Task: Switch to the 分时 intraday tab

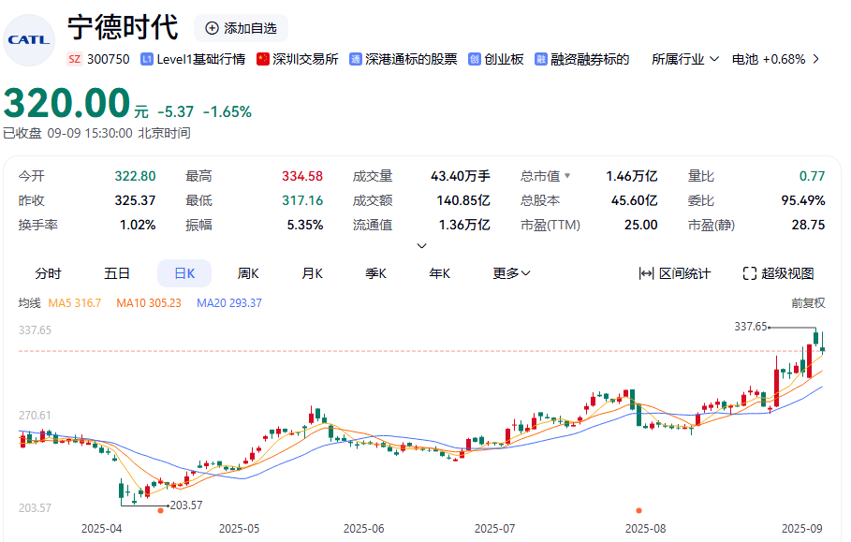Action: coord(49,273)
